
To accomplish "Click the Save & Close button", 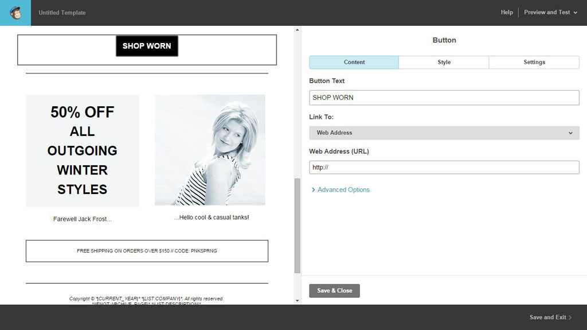I will pos(334,290).
